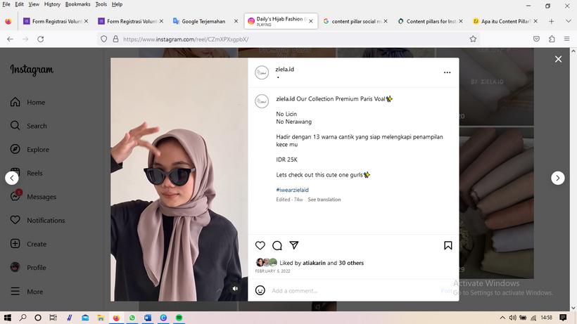Screen dimensions: 577x324
Task: Click the Instagram logo
Action: click(32, 70)
